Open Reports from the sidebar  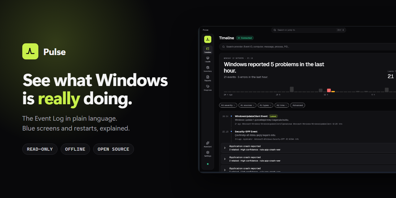pos(208,78)
